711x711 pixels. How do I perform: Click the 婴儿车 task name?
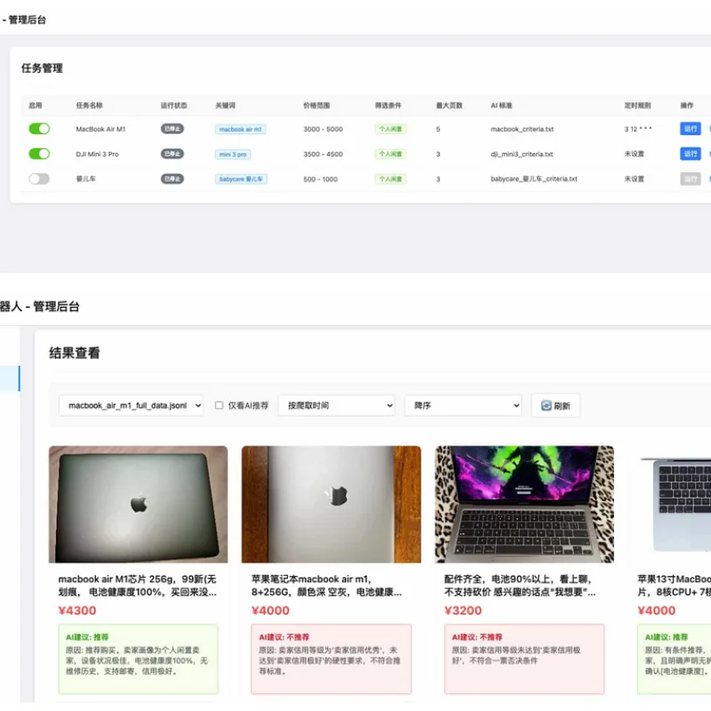85,179
